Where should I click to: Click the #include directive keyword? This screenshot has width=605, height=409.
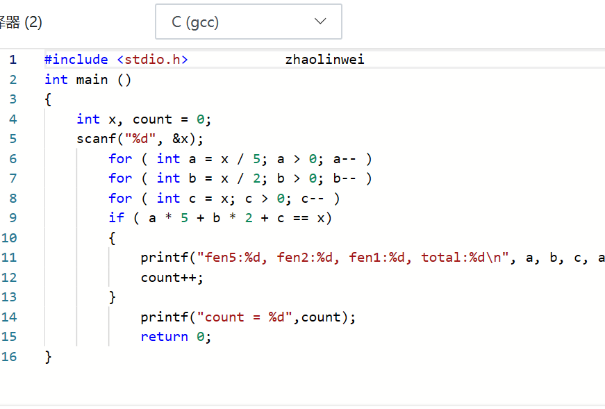pyautogui.click(x=76, y=60)
